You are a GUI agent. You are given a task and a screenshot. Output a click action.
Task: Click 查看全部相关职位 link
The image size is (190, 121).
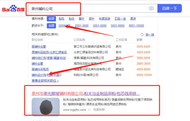click(x=45, y=81)
